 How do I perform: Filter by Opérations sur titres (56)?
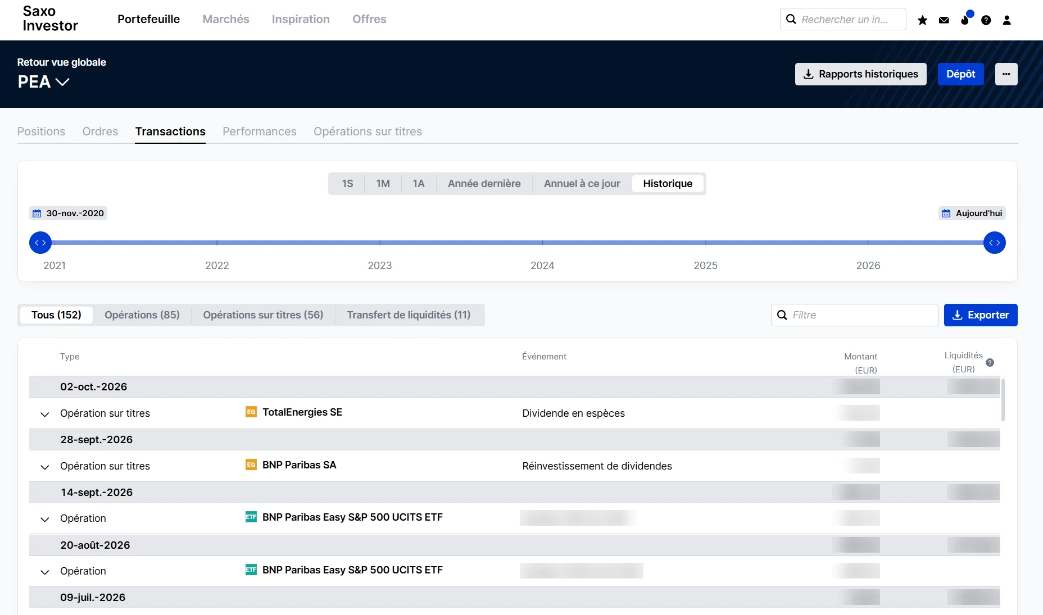point(263,315)
